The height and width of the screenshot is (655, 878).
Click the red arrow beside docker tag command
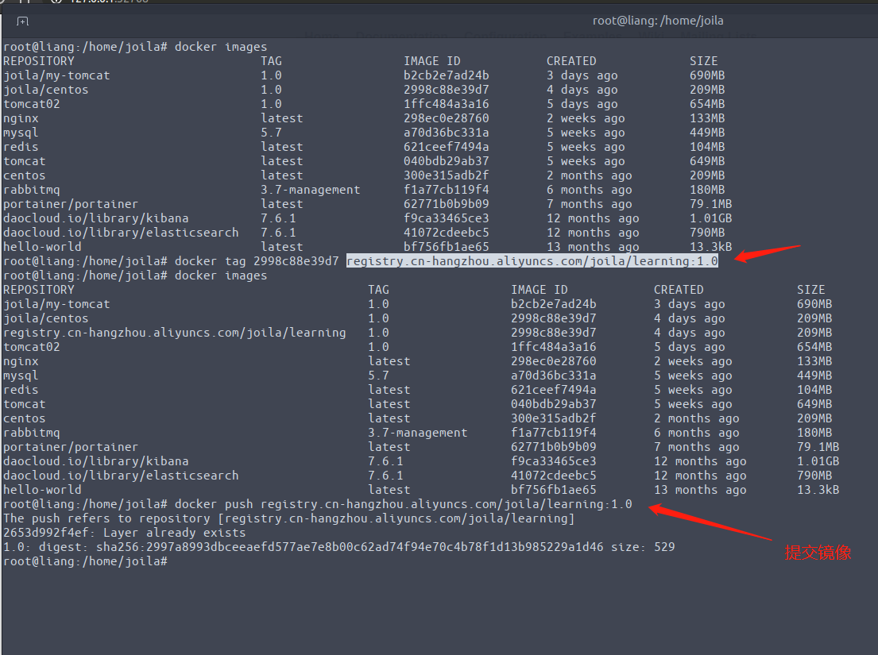pos(767,255)
